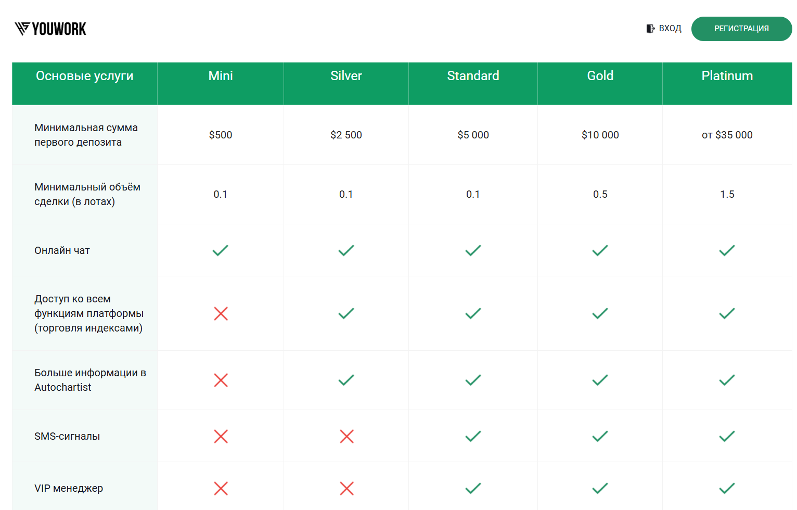The height and width of the screenshot is (510, 797).
Task: Click the Gold checkmark for Доступ ко всем функциям
Action: pos(600,313)
